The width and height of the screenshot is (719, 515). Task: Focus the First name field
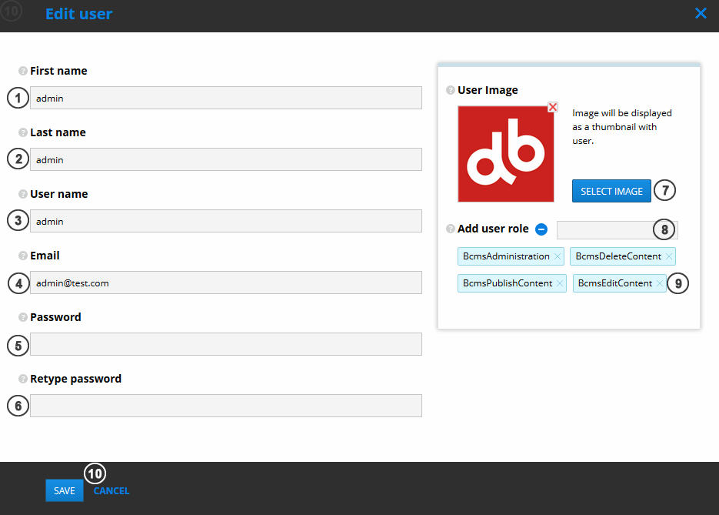(x=225, y=98)
